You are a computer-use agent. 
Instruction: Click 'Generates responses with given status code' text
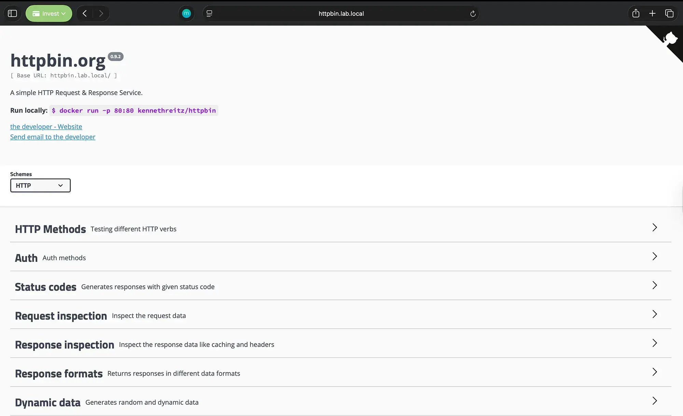tap(148, 287)
